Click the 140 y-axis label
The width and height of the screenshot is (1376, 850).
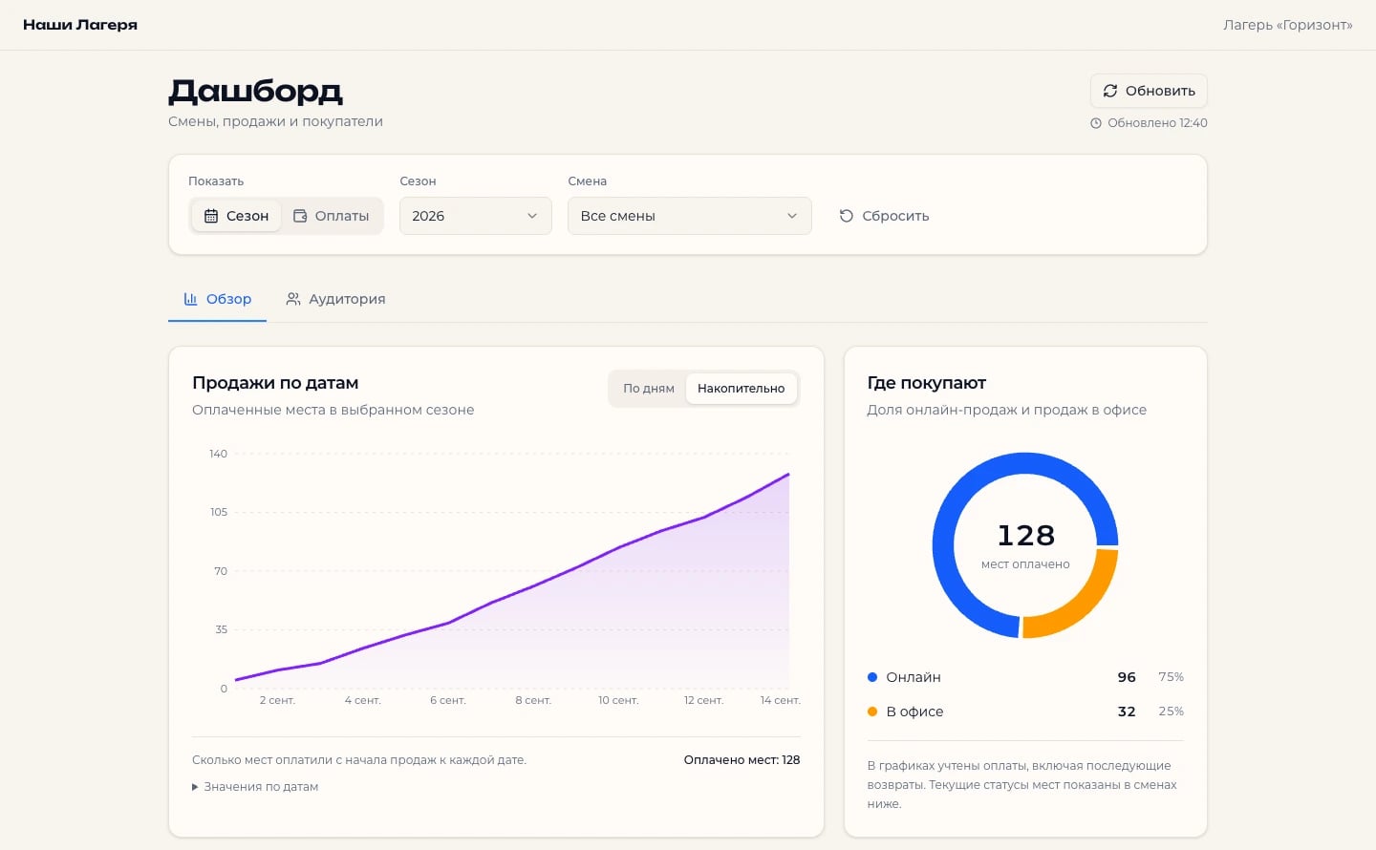[x=219, y=454]
